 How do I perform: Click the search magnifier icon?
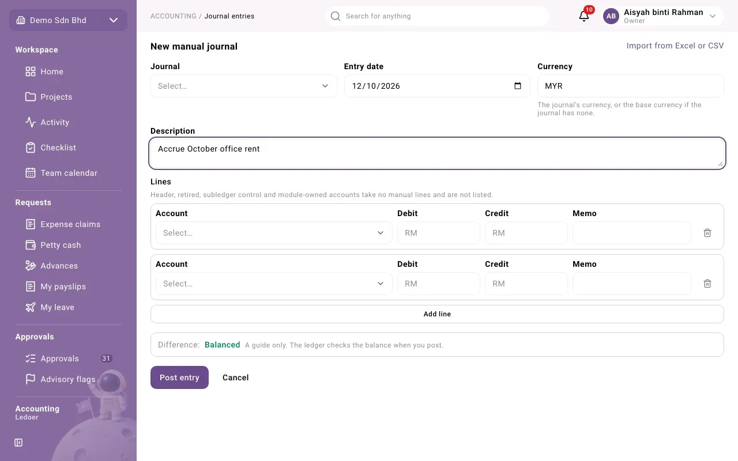pyautogui.click(x=336, y=16)
